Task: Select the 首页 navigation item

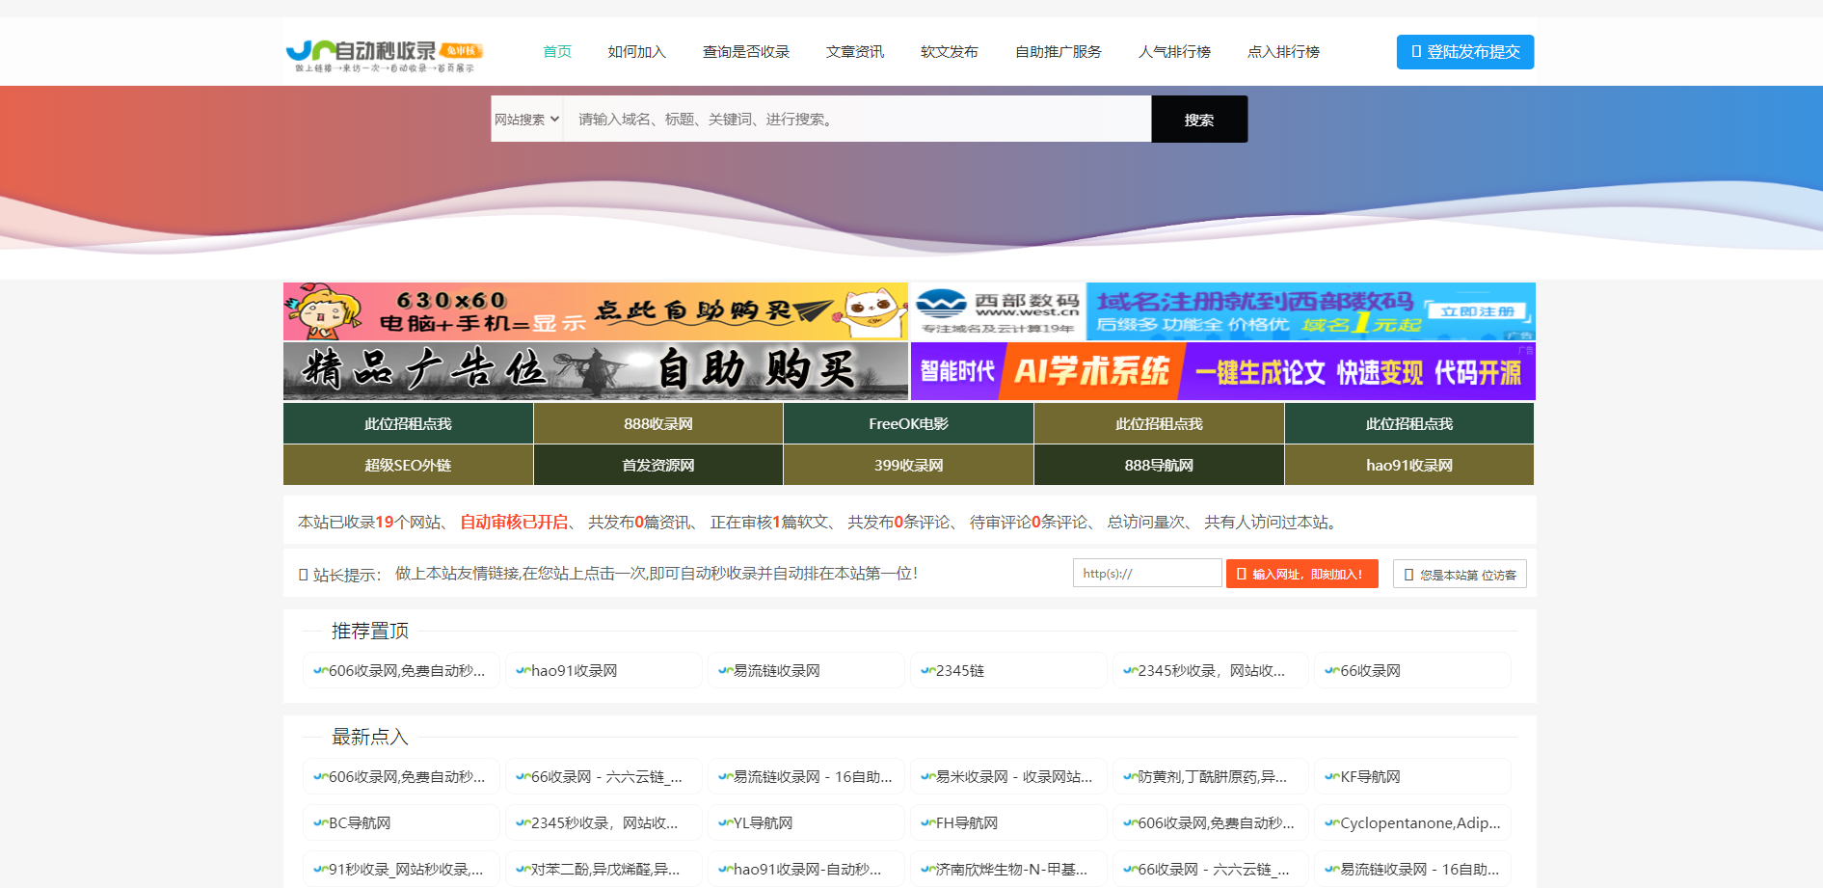Action: click(556, 51)
